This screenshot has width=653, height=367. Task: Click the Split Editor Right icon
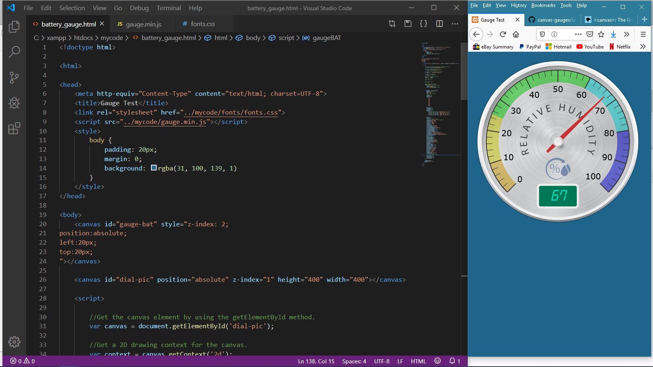click(x=439, y=24)
